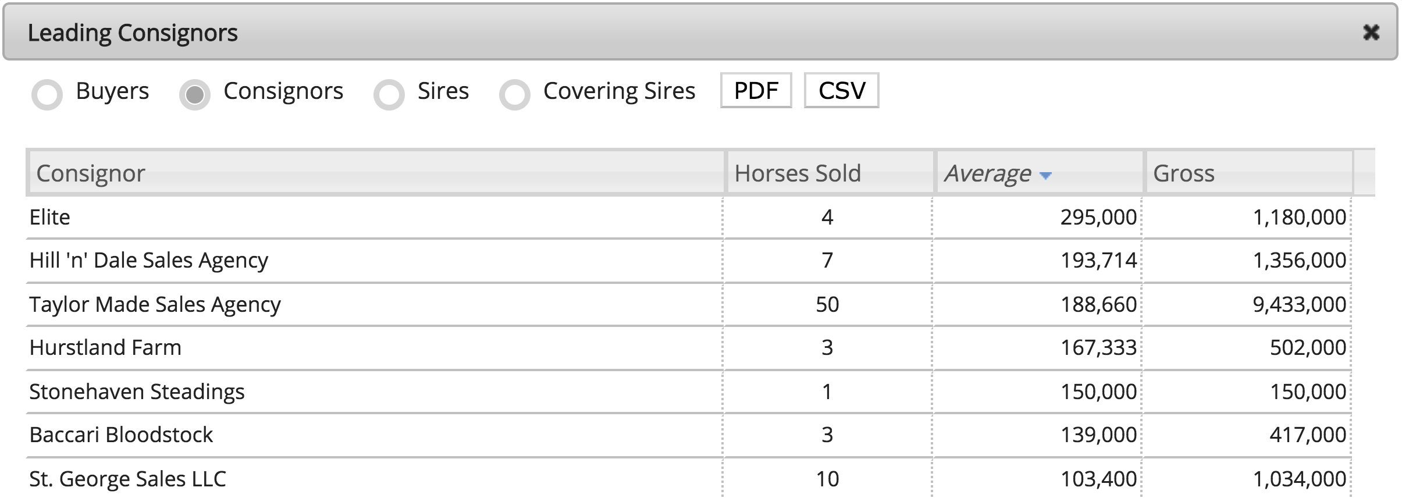The width and height of the screenshot is (1402, 498).
Task: Select the Covering Sires radio button
Action: click(515, 94)
